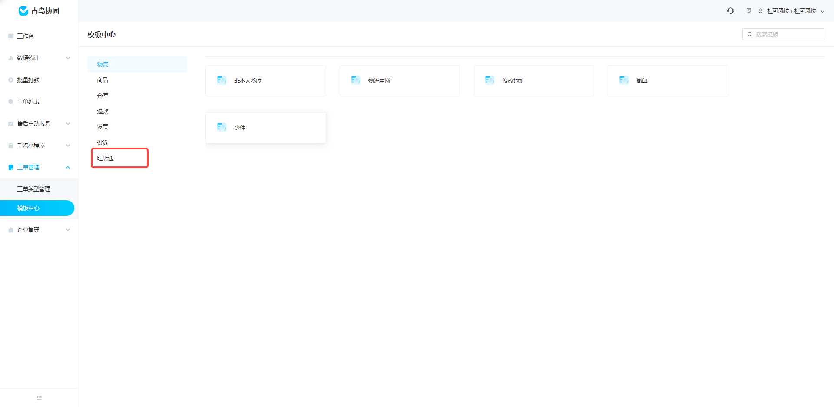Open 工单列表 menu item

39,102
